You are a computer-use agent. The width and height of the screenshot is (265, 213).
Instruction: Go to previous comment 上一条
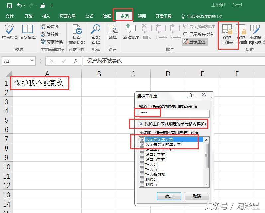click(161, 32)
